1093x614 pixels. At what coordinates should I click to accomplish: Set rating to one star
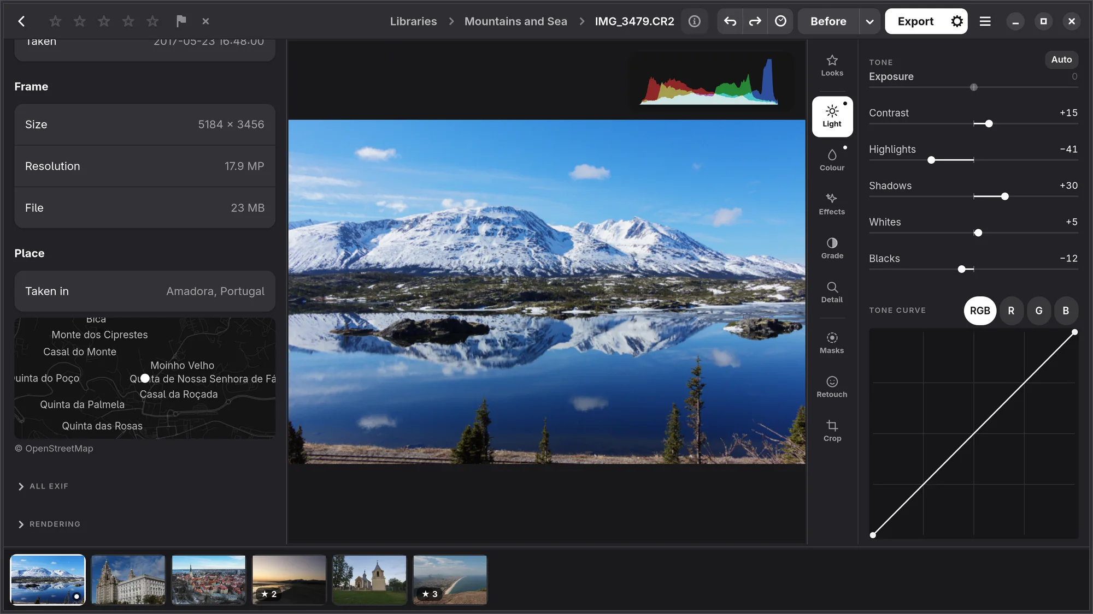point(55,21)
